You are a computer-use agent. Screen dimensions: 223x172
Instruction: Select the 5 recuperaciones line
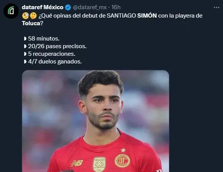click(x=49, y=54)
